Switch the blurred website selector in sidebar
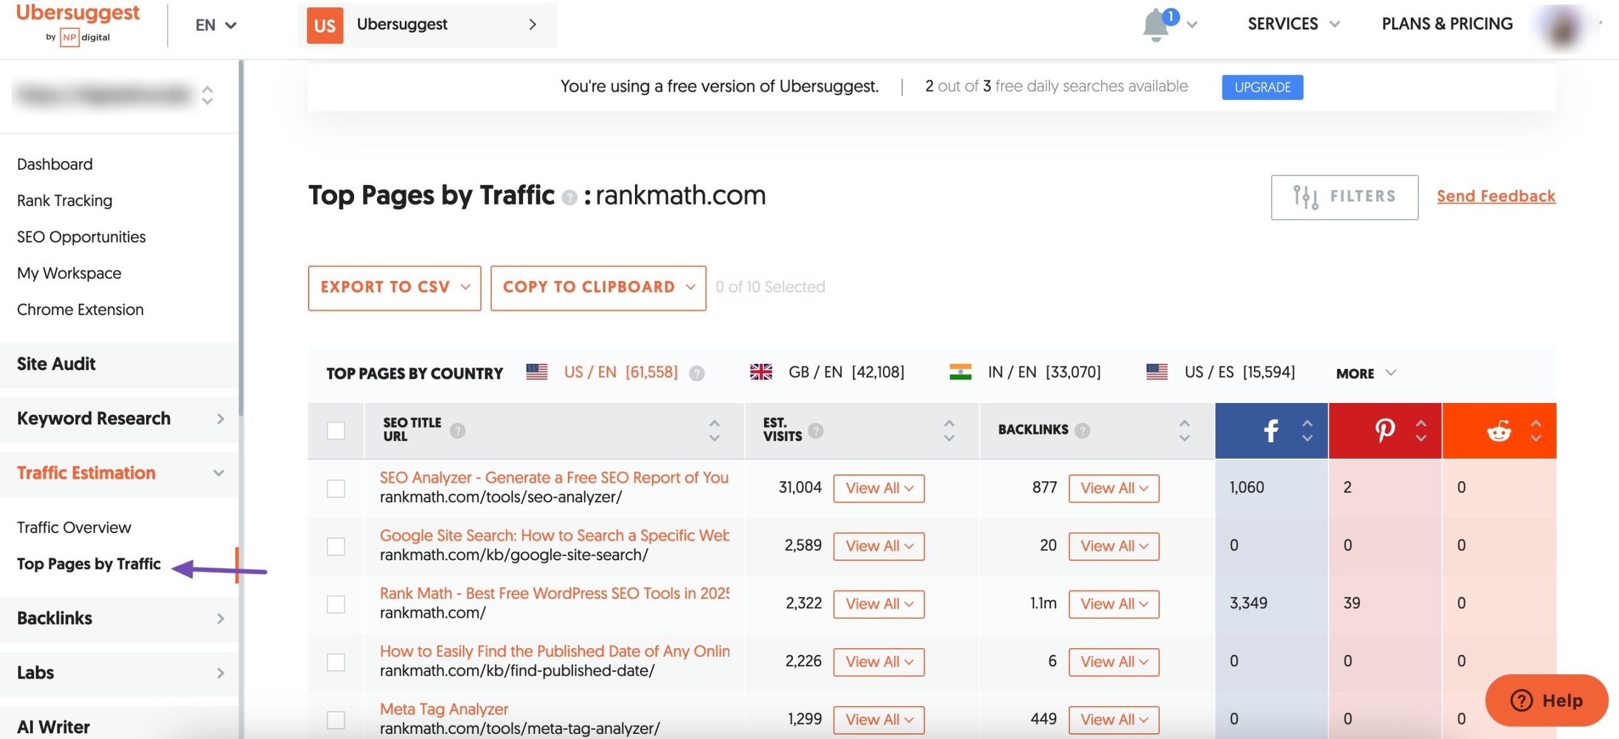 pyautogui.click(x=114, y=95)
